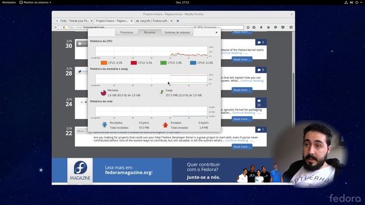Open the Firefox bookmarks list icon
The image size is (365, 205).
point(254,27)
